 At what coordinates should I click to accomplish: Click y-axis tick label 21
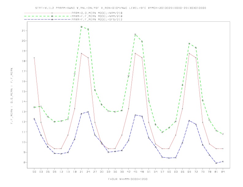point(23,31)
